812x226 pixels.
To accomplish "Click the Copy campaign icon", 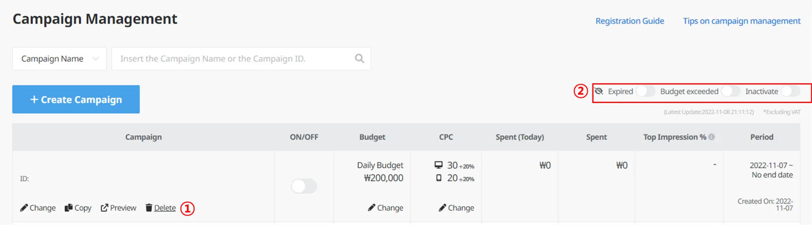I will (x=69, y=208).
